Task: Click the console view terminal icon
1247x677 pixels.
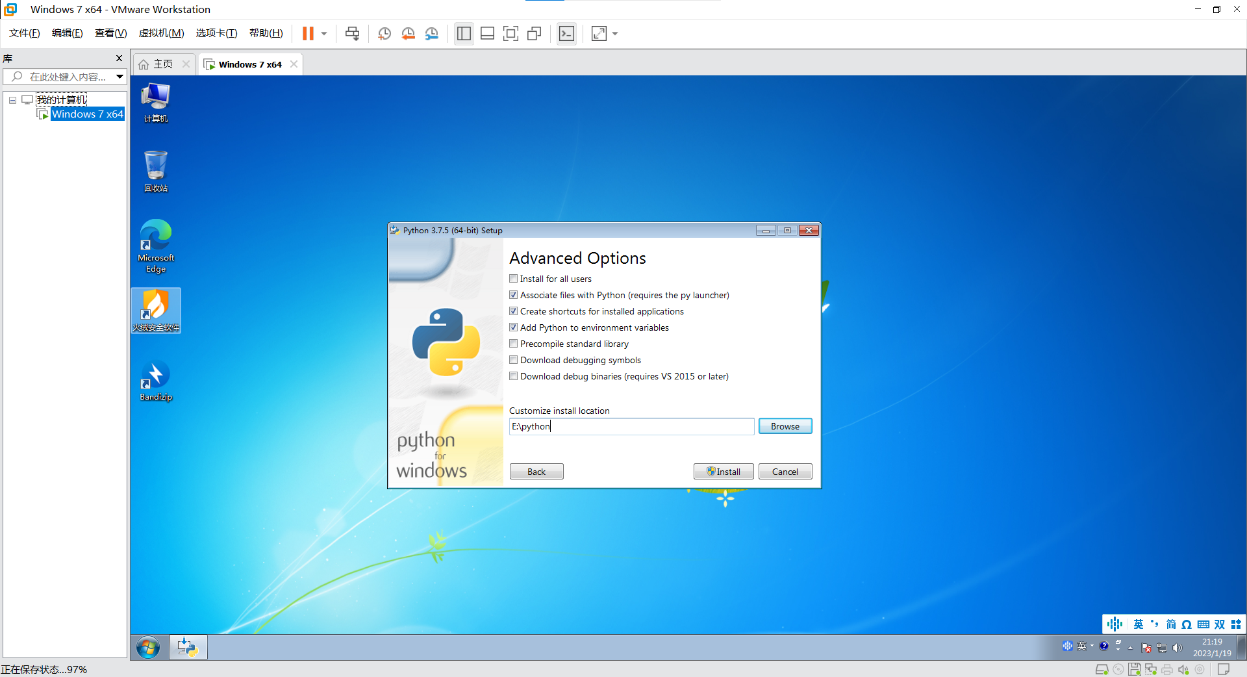Action: point(566,34)
